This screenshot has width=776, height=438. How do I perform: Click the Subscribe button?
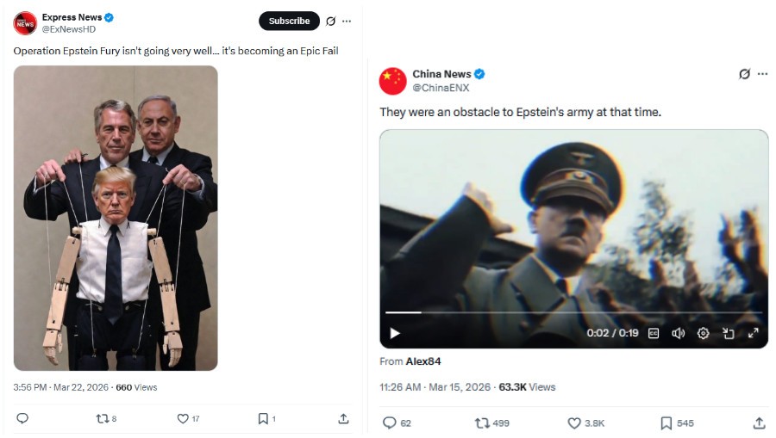[x=289, y=21]
